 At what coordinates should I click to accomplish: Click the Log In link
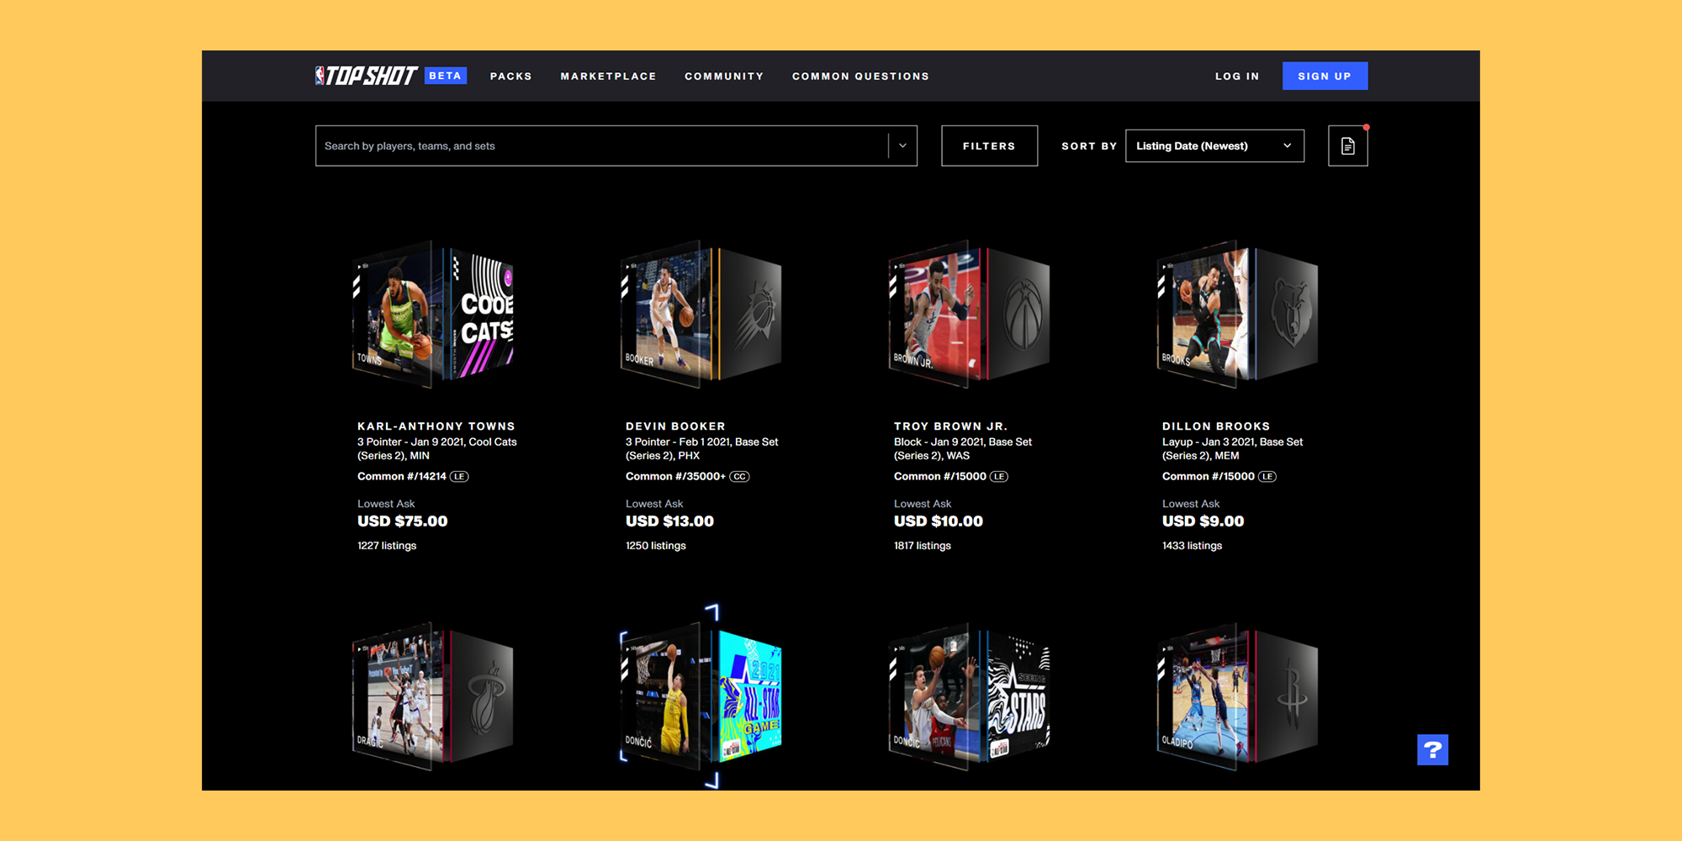click(1237, 77)
